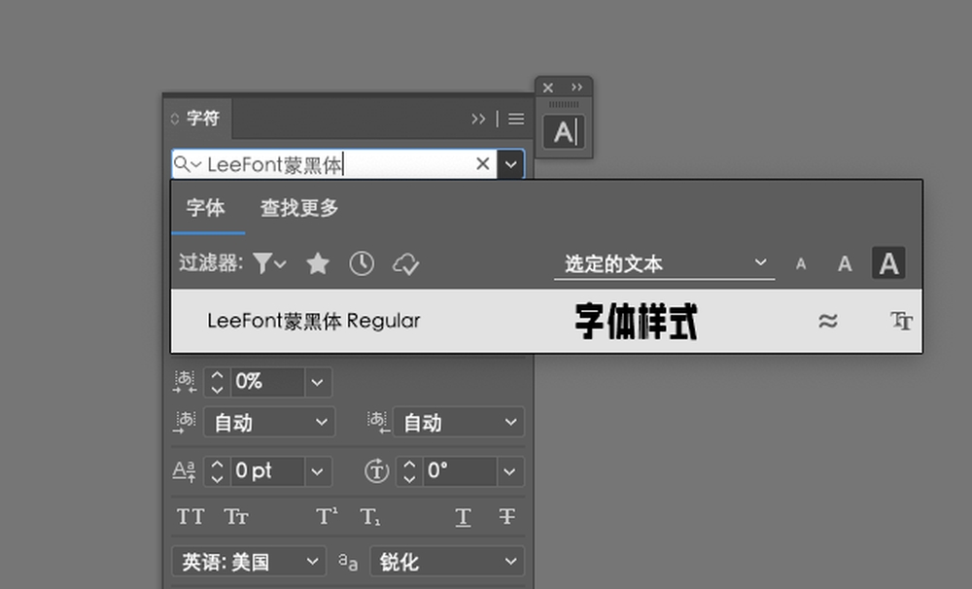Show activated cloud fonts filter

pos(405,264)
